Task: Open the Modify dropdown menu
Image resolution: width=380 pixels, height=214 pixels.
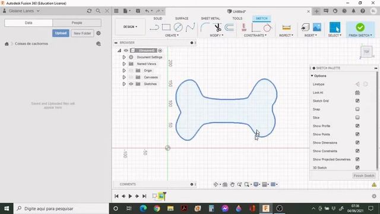Action: pos(216,36)
